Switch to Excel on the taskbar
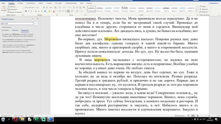This screenshot has width=221, height=124. point(37,120)
